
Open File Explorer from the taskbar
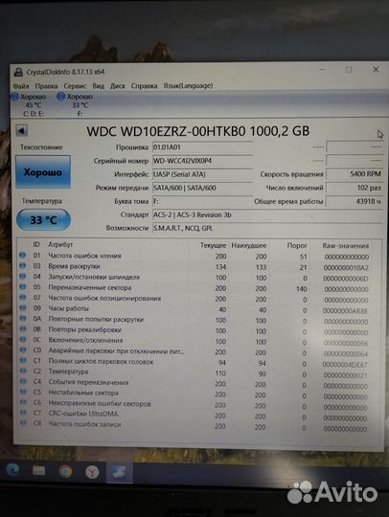pos(39,471)
